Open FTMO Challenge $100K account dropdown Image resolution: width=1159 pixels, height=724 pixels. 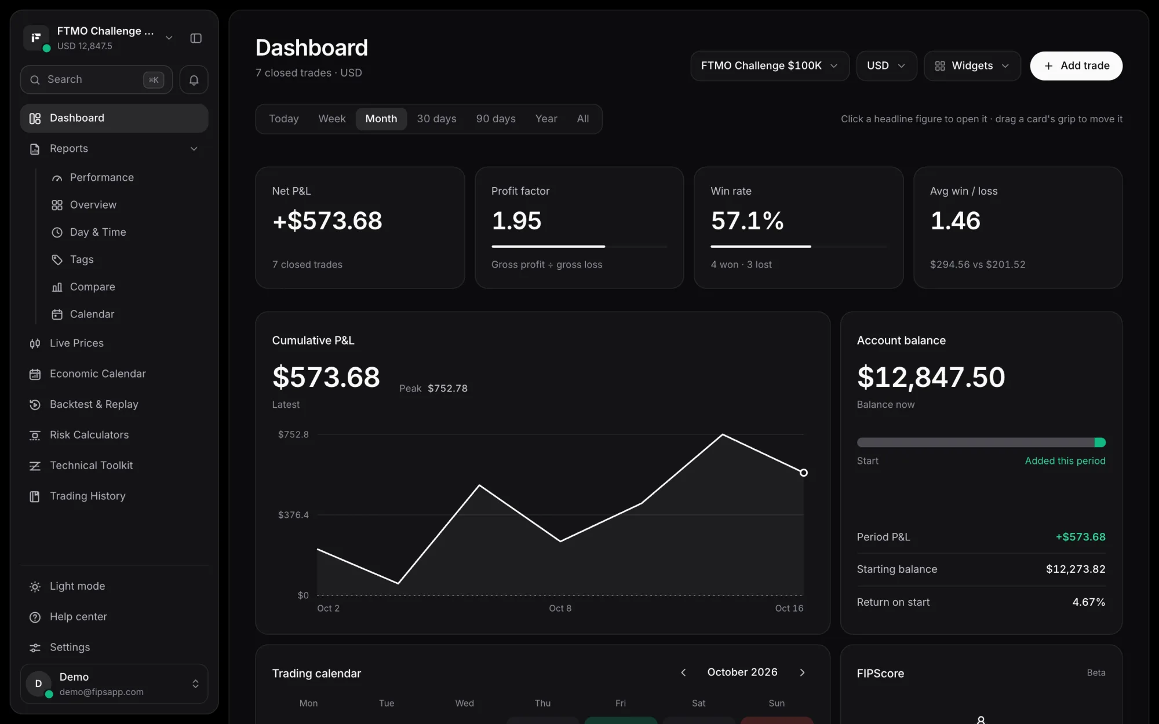(770, 66)
